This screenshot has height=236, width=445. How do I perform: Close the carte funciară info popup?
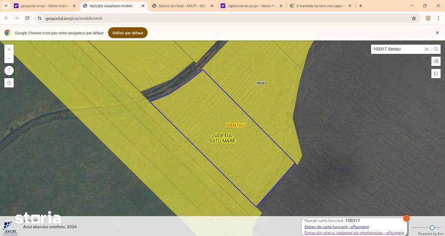click(x=406, y=218)
